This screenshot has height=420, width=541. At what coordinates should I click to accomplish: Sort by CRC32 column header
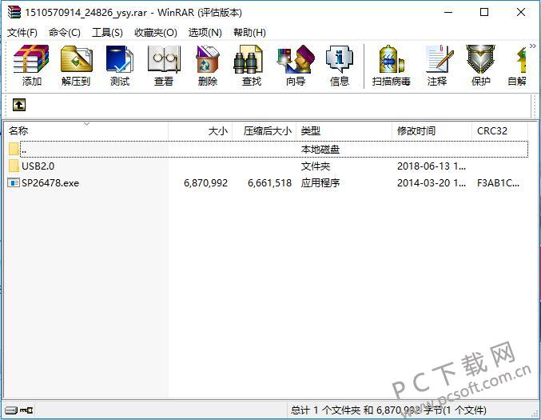[x=499, y=131]
